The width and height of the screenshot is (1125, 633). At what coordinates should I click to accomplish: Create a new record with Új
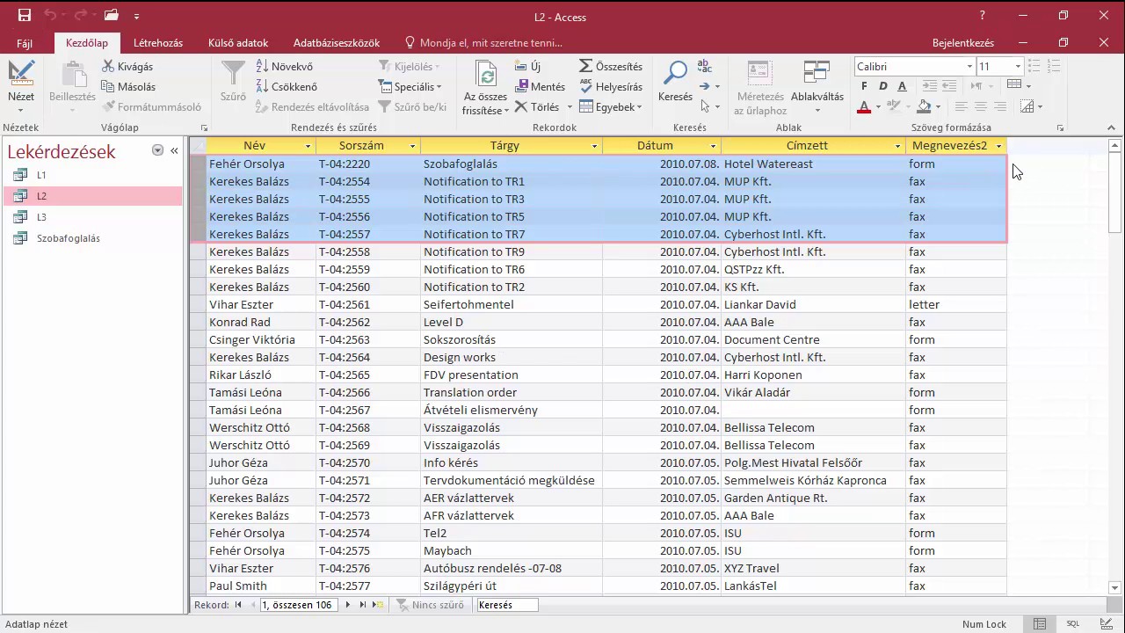point(527,66)
